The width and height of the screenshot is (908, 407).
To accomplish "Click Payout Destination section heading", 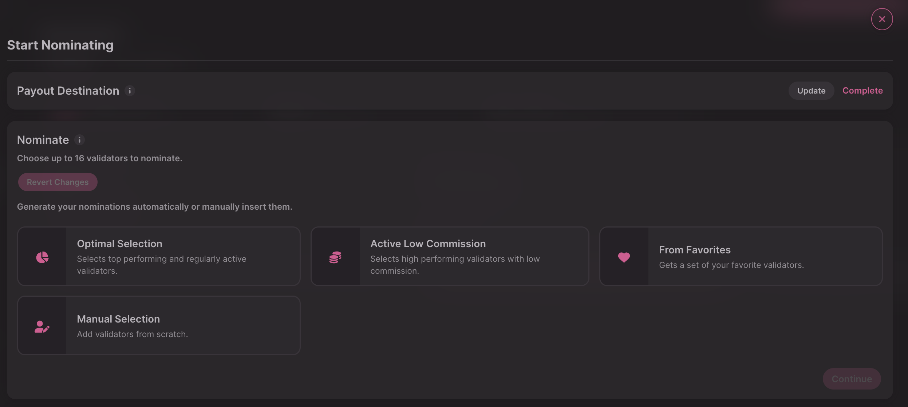I will tap(68, 91).
